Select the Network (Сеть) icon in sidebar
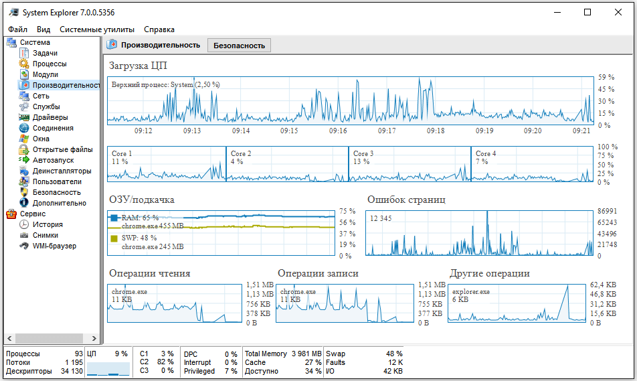 [x=24, y=96]
